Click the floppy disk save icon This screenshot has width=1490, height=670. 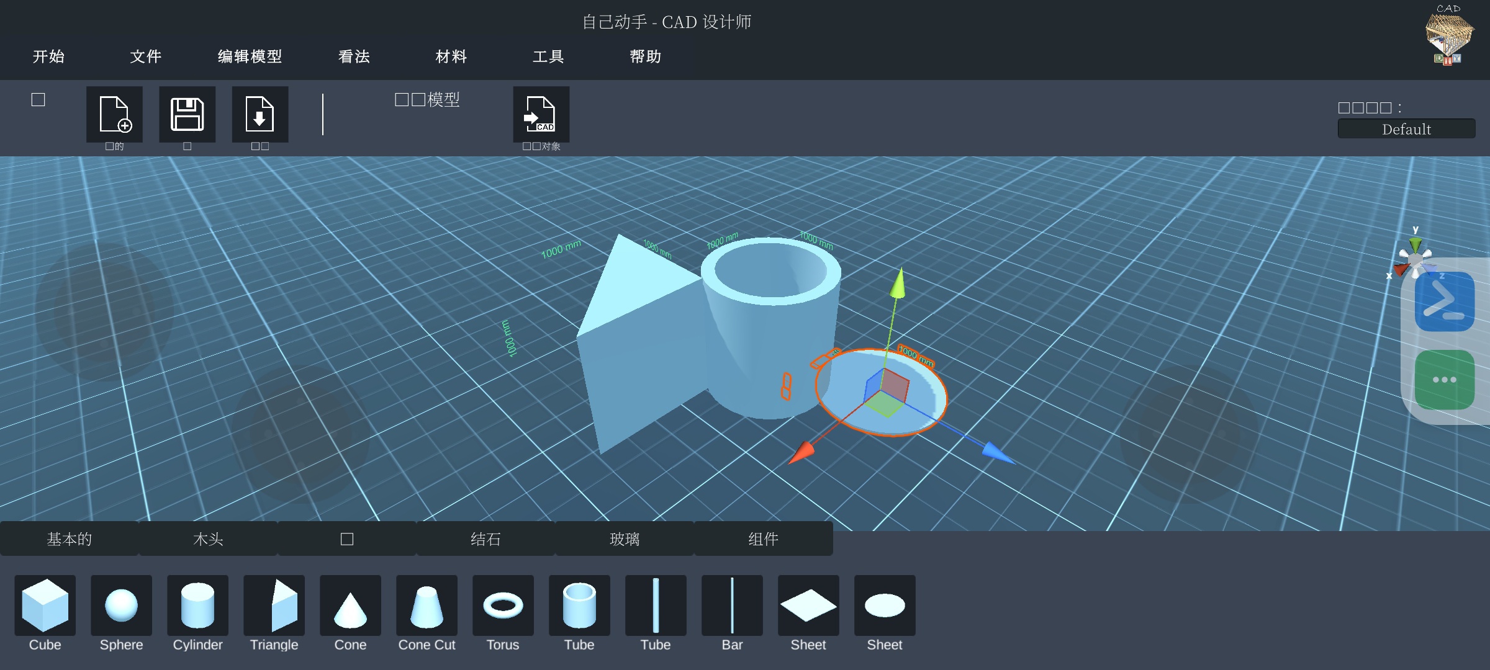[187, 114]
